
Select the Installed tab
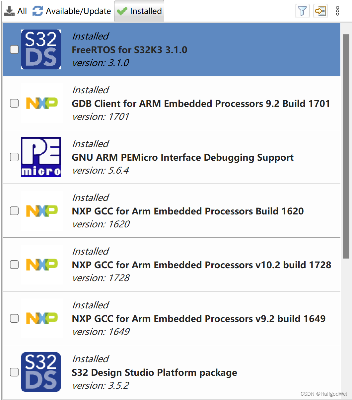coord(139,11)
